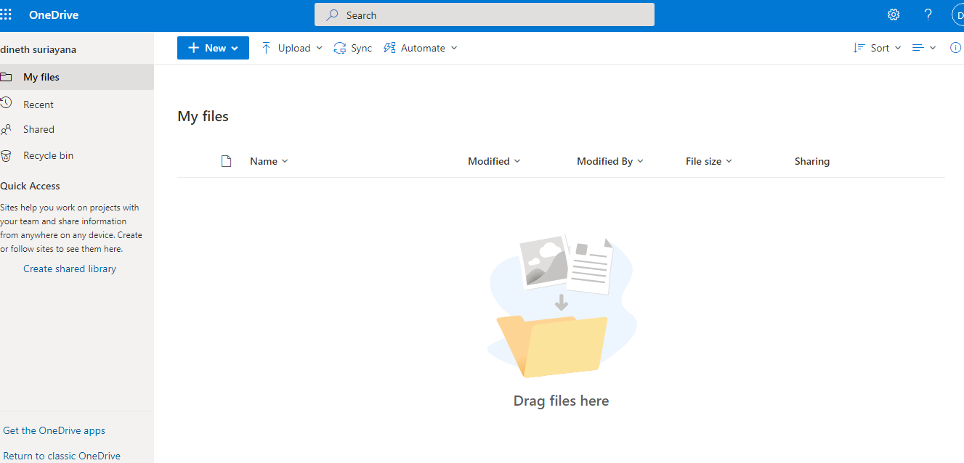Click the Recent clock icon
964x463 pixels.
[x=6, y=103]
